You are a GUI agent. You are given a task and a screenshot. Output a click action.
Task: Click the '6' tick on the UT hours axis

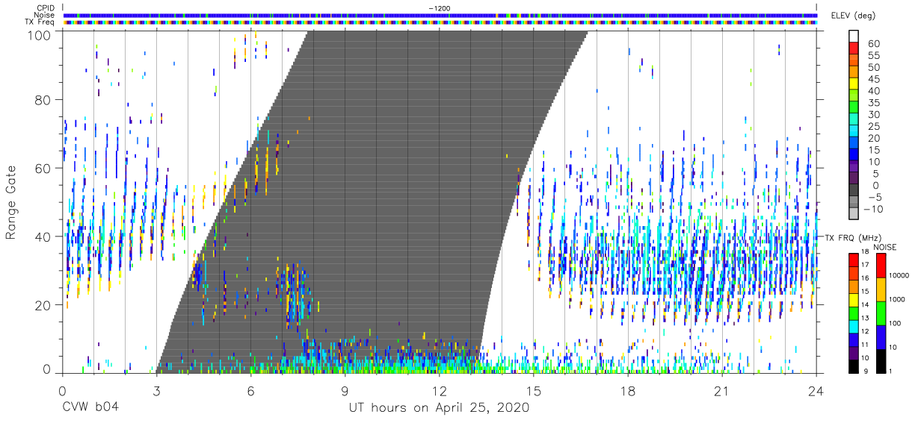tap(250, 391)
